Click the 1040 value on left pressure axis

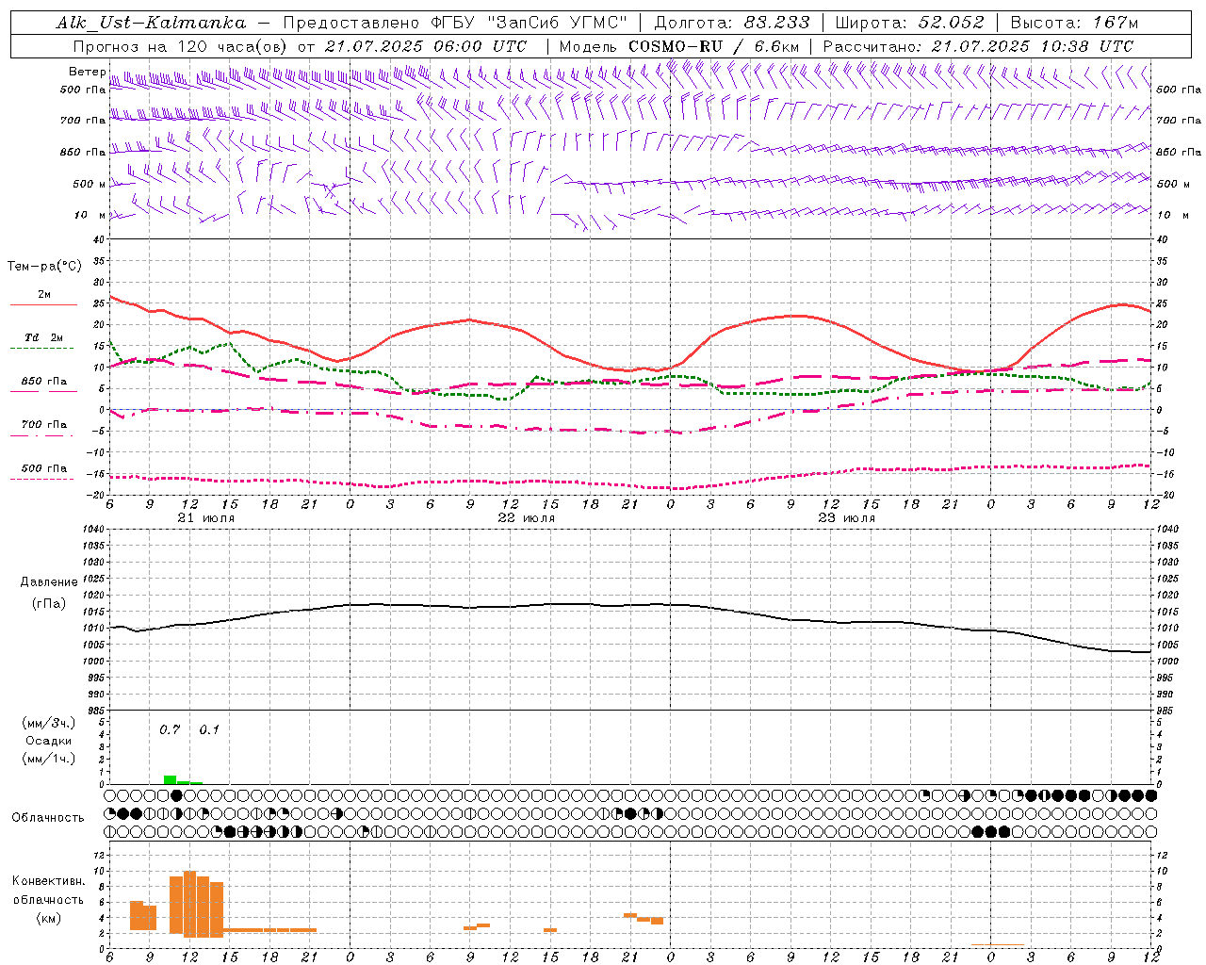(x=91, y=529)
